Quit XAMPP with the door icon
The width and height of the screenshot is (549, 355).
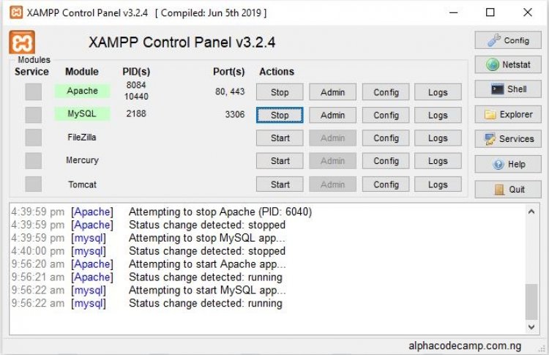[x=508, y=190]
